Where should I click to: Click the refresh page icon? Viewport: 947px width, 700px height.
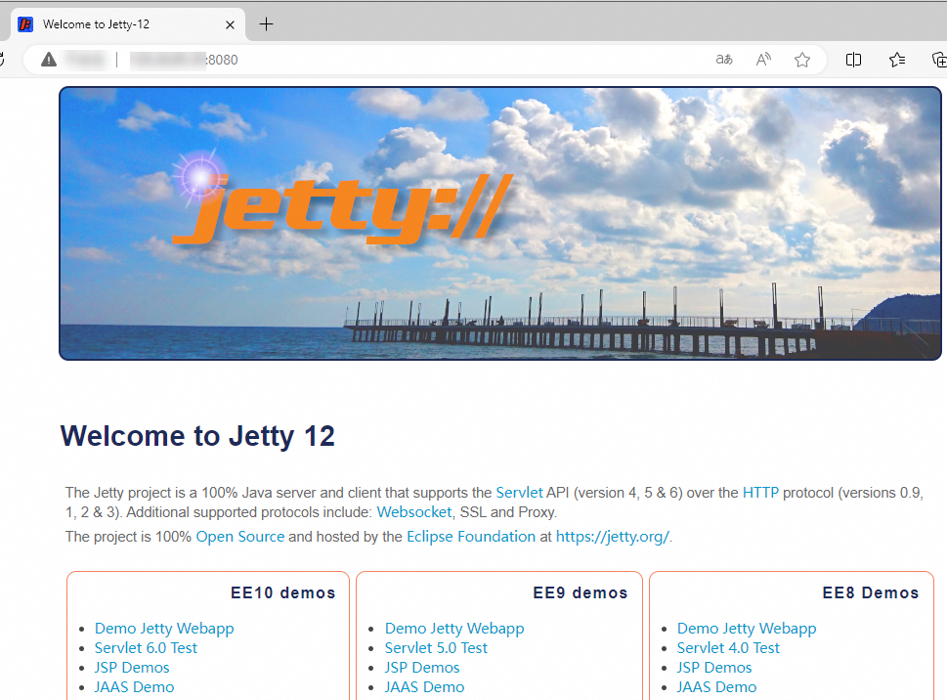pyautogui.click(x=3, y=59)
